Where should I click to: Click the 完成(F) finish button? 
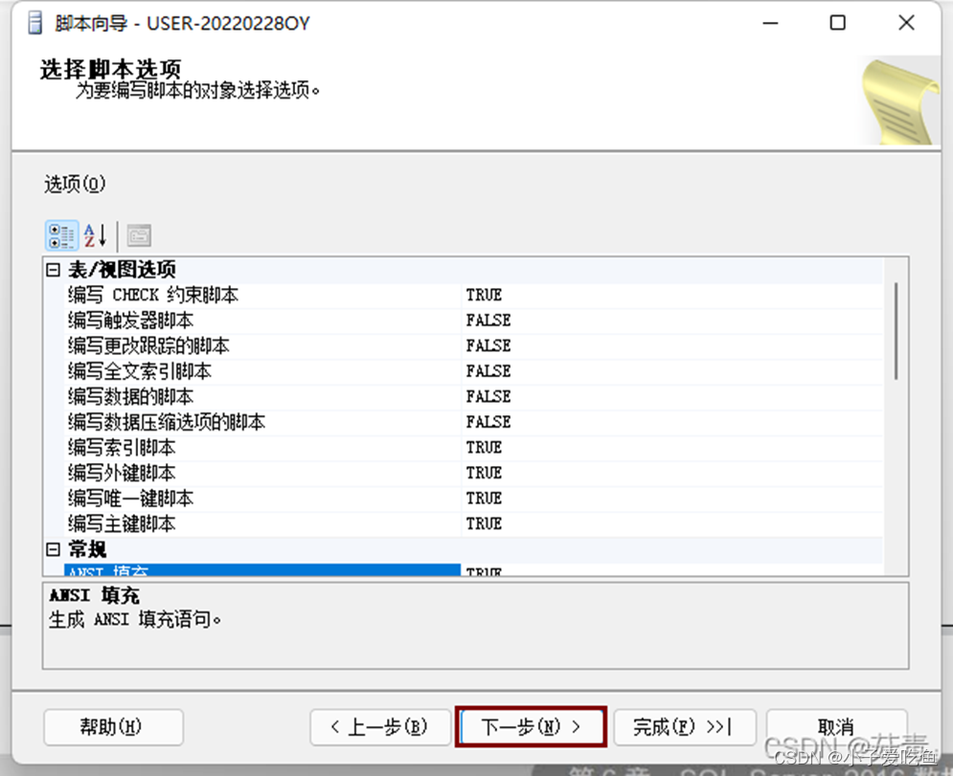(x=685, y=727)
